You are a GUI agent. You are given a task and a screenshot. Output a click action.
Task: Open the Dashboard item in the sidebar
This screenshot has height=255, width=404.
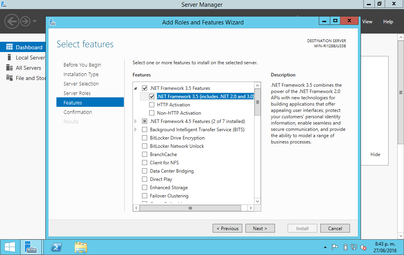click(22, 47)
